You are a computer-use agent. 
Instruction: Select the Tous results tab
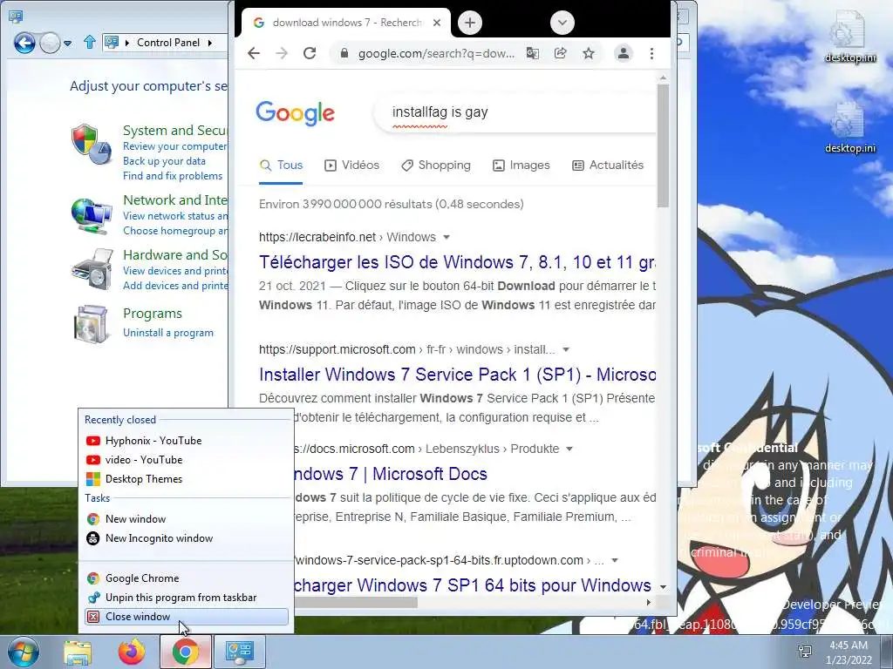[281, 165]
